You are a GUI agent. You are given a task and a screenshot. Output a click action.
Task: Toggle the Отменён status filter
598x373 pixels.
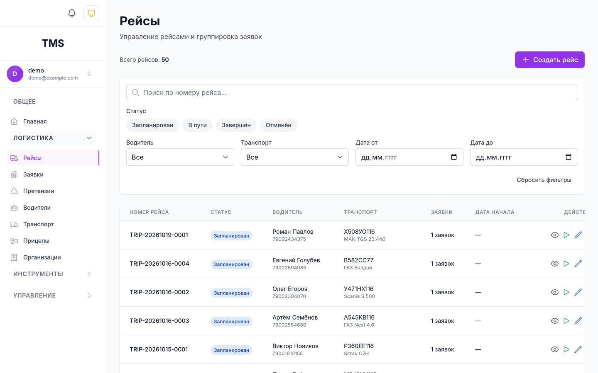pyautogui.click(x=279, y=125)
